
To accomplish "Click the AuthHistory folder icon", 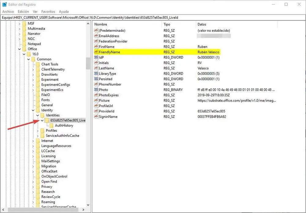I will point(51,126).
